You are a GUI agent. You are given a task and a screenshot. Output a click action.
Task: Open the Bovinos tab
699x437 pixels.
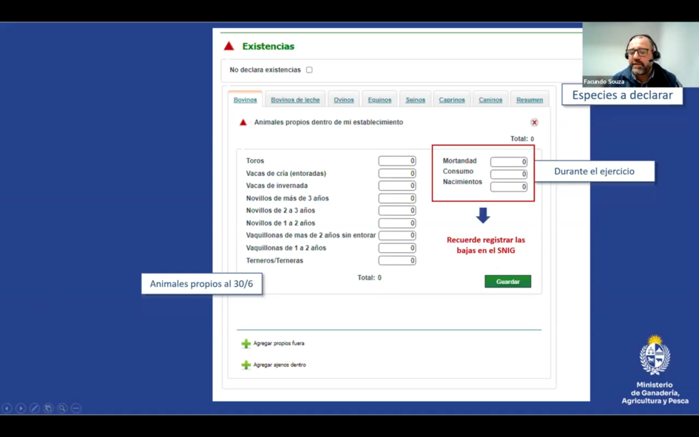coord(245,100)
